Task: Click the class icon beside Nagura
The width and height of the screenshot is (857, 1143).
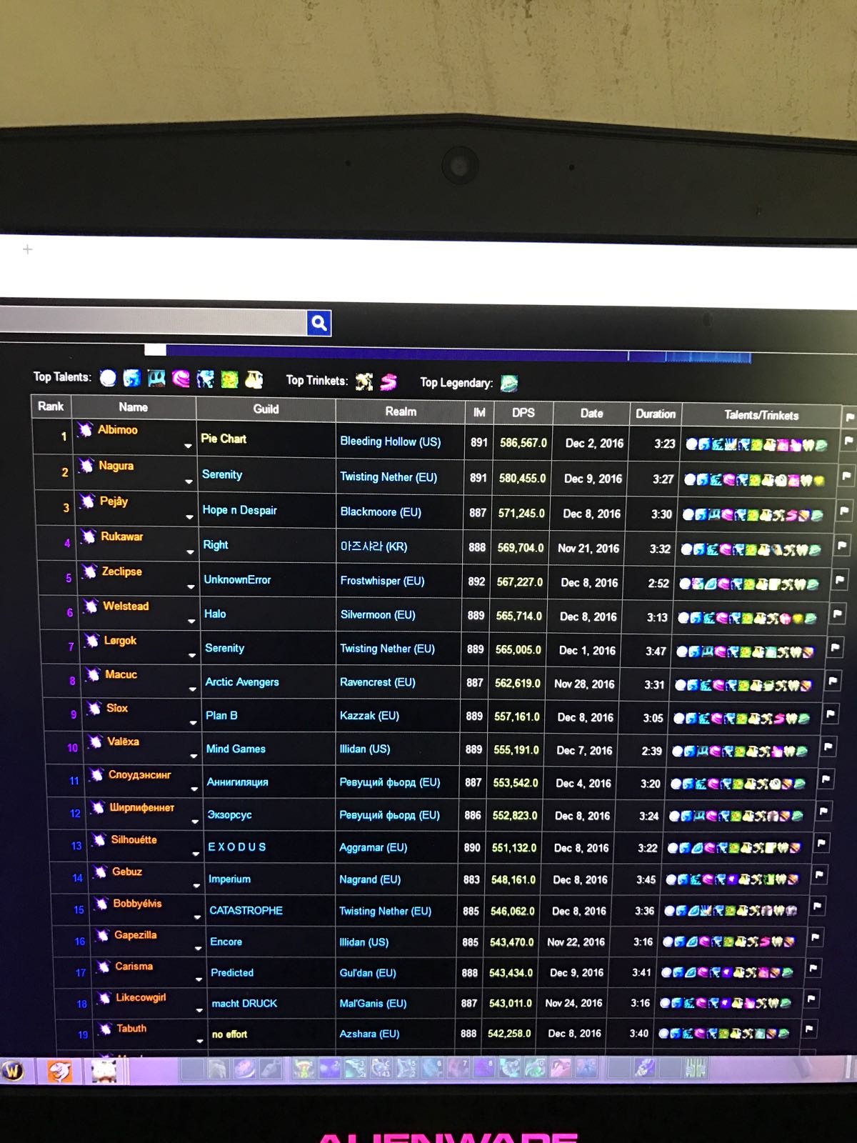Action: click(x=86, y=466)
